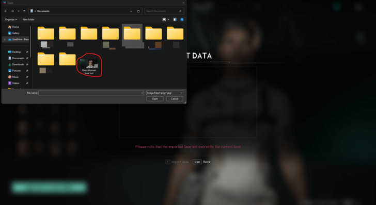Open the help icon

[182, 20]
